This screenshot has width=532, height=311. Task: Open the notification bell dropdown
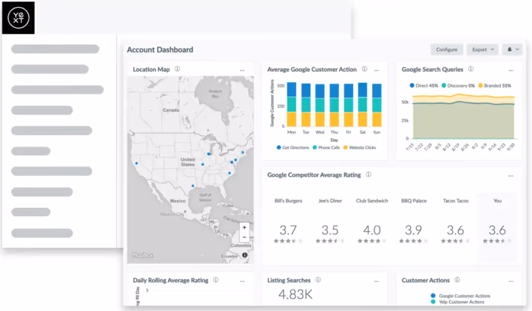[x=513, y=49]
